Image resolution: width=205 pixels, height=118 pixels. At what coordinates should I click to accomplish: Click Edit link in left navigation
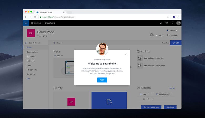point(28,79)
